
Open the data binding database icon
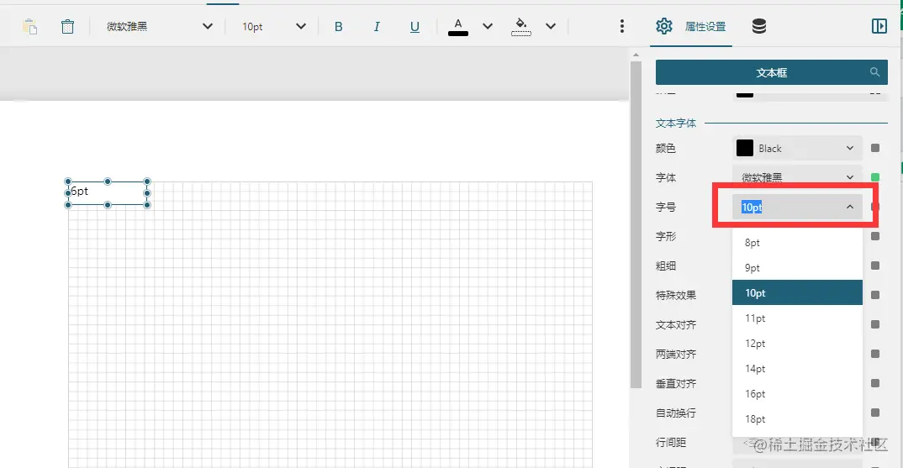click(x=759, y=26)
